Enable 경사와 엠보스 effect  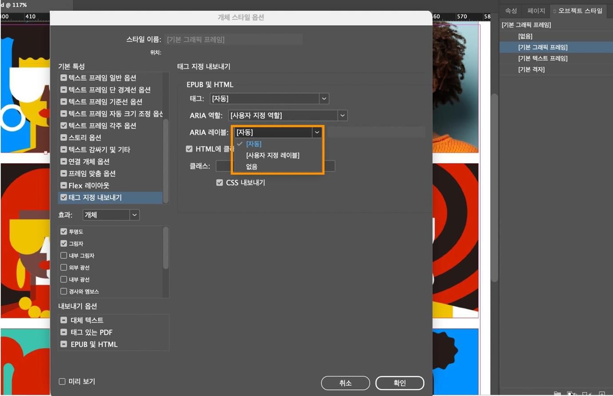[x=64, y=292]
